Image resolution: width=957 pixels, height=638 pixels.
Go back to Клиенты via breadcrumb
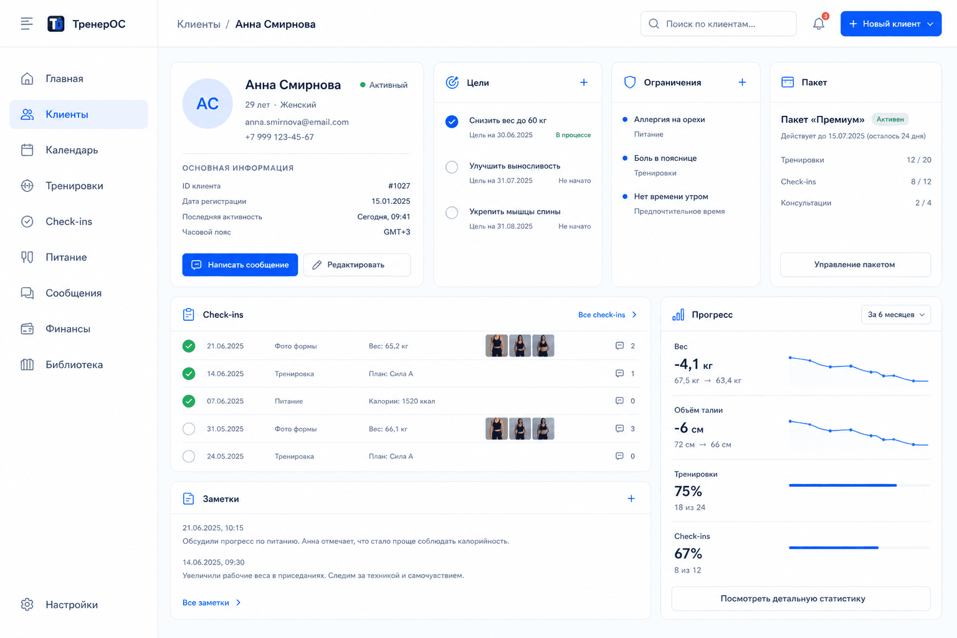(199, 24)
